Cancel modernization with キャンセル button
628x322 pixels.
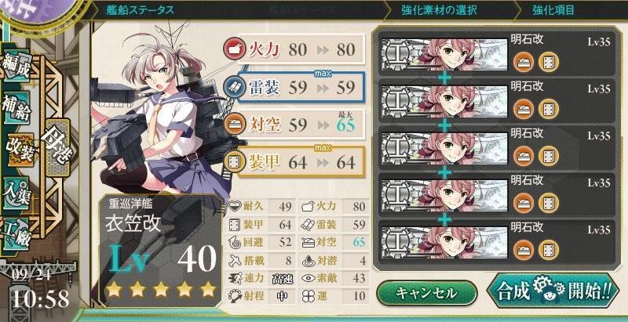click(x=426, y=293)
